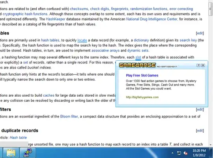Follow the check digits link
213x158 pixels.
(99, 9)
